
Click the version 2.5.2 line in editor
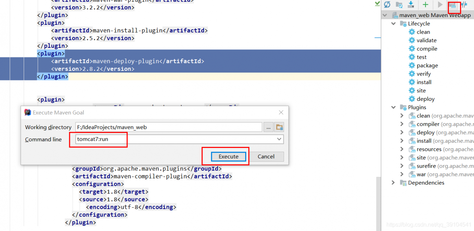(x=93, y=38)
